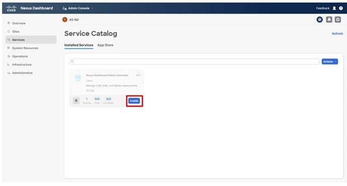This screenshot has height=186, width=347.
Task: Click the Fabric Controller service logo
Action: [77, 78]
